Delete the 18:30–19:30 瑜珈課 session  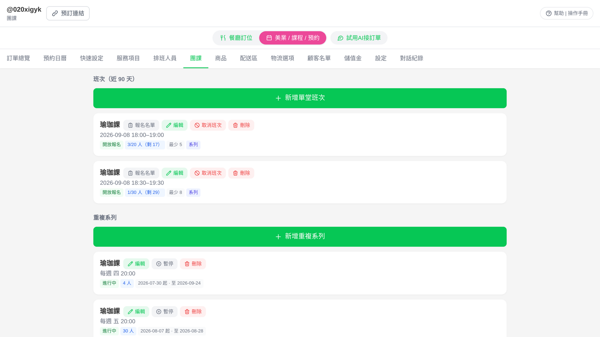[x=241, y=173]
